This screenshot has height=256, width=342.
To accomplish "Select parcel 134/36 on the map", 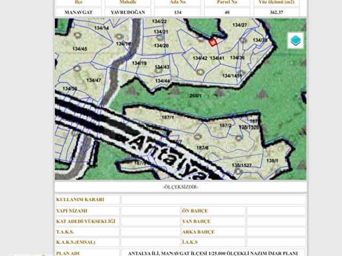I will click(x=237, y=58).
